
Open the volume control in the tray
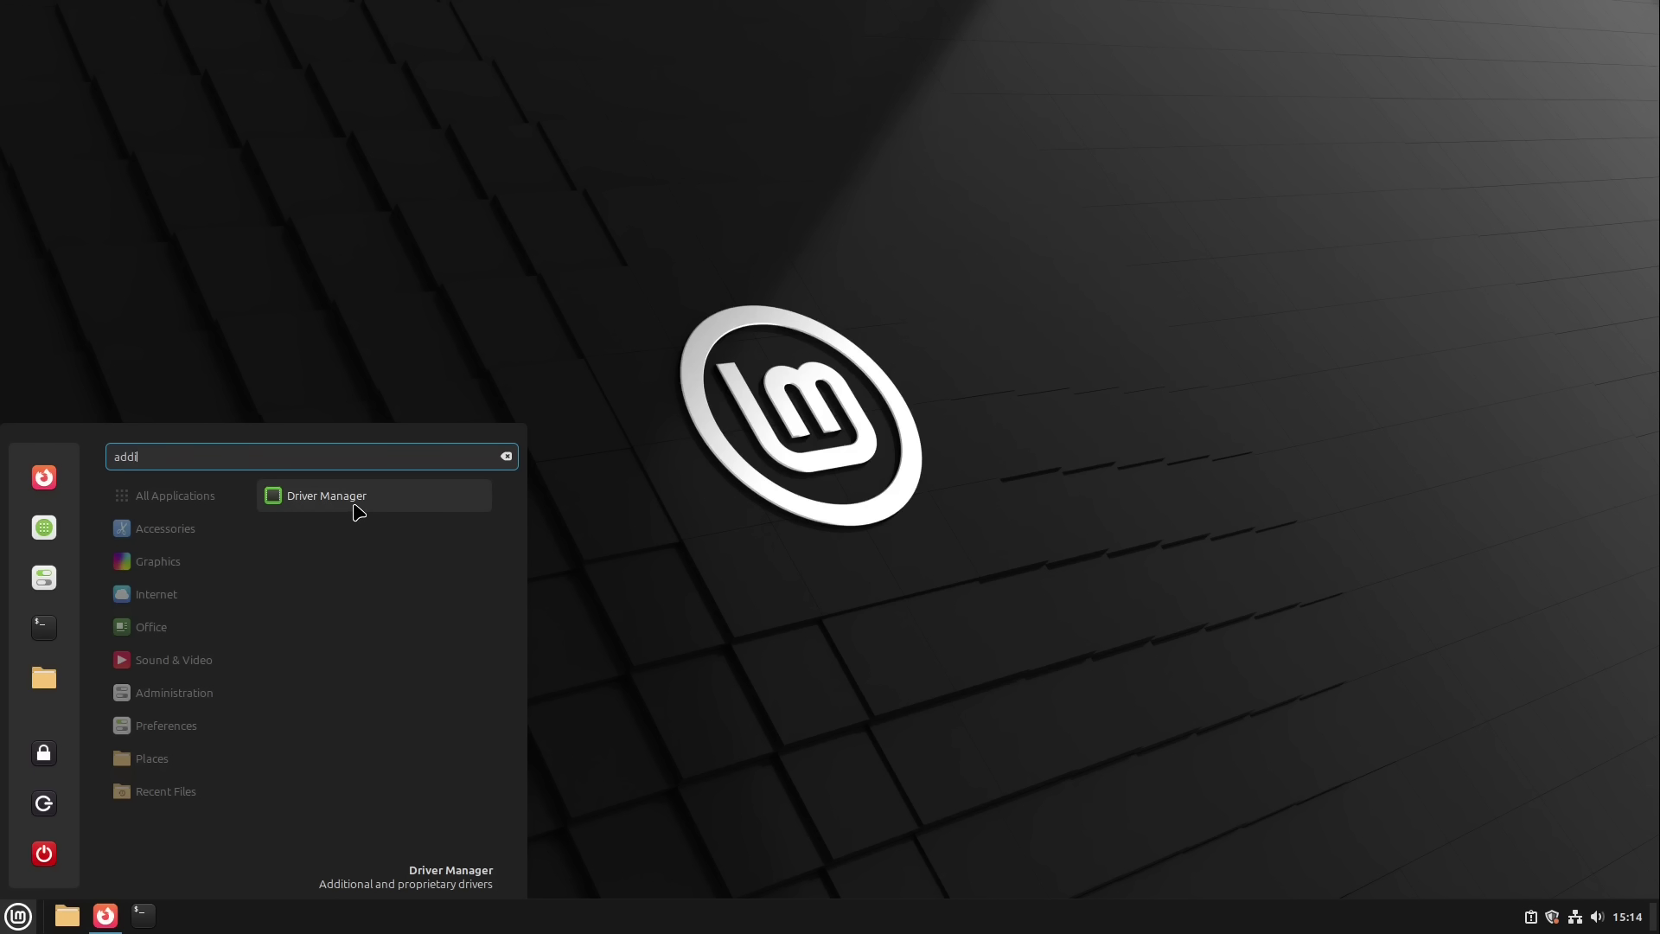pyautogui.click(x=1597, y=917)
